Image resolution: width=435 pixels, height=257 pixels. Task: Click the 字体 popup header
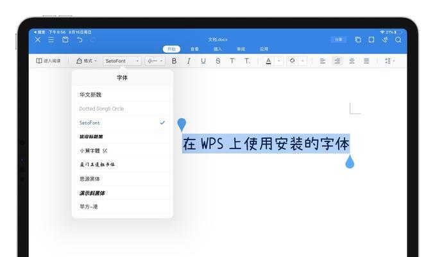click(123, 78)
